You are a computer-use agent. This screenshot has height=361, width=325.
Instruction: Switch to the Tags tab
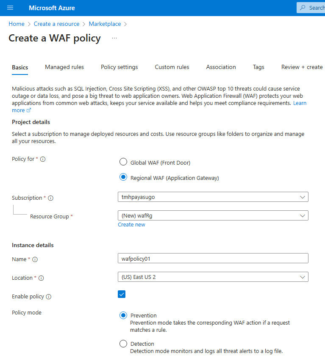click(x=258, y=67)
